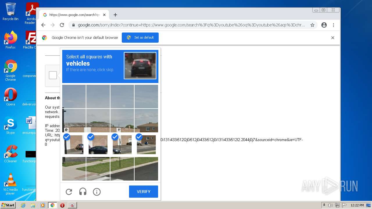The height and width of the screenshot is (209, 372).
Task: Reload the Chrome page
Action: [x=62, y=25]
